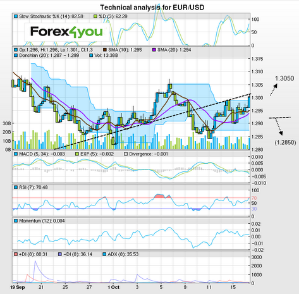The image size is (299, 294).
Task: Click the '1 Oct' date axis label
Action: click(x=113, y=287)
